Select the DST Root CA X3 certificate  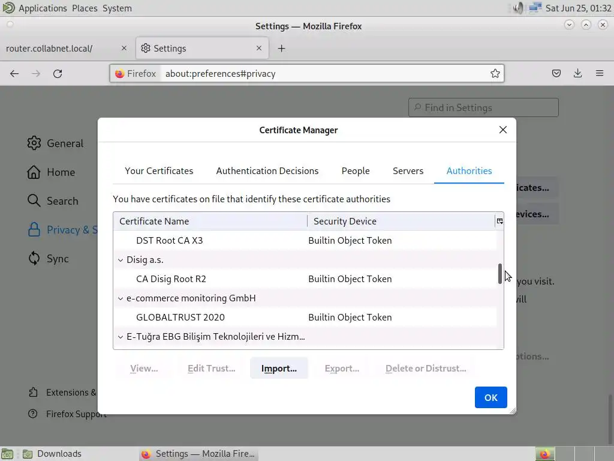coord(305,240)
